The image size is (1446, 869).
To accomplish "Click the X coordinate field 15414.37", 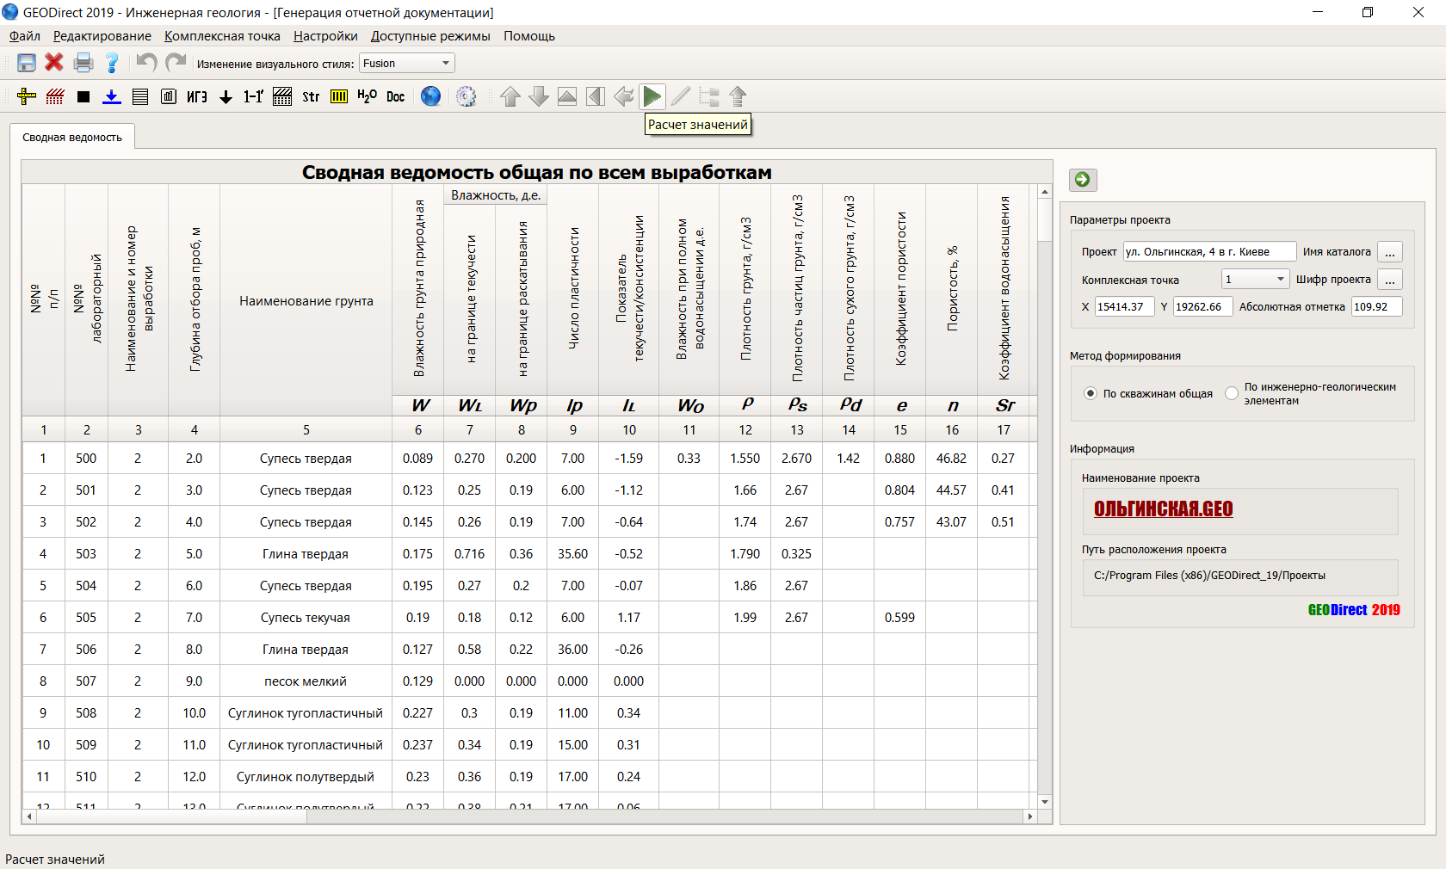I will click(1124, 306).
